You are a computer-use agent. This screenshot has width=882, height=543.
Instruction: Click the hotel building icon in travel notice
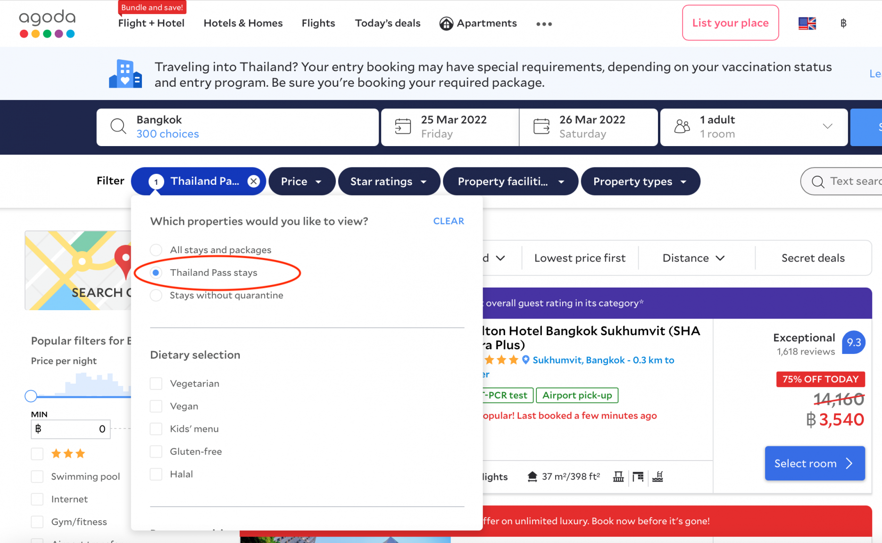point(125,74)
